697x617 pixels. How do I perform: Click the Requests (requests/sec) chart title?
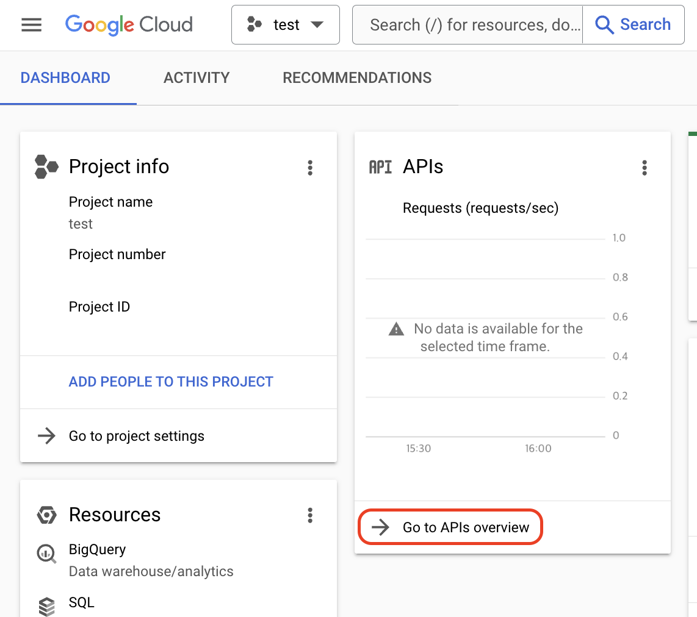(480, 208)
